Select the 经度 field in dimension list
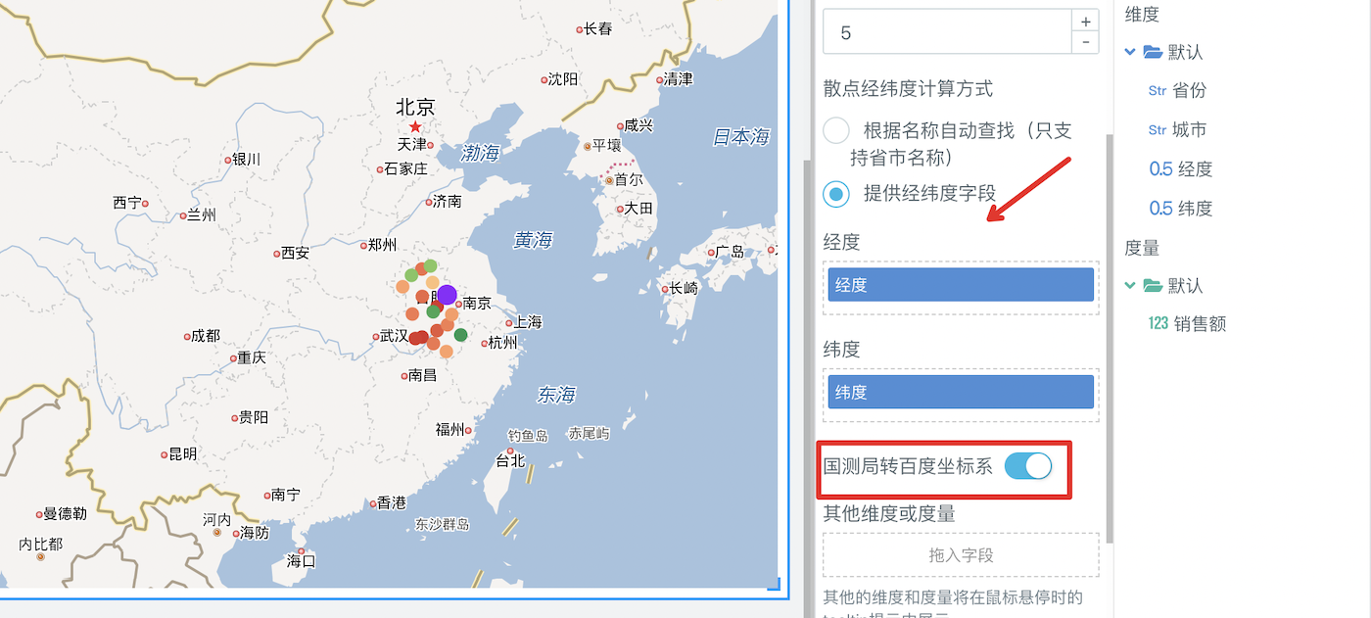The height and width of the screenshot is (618, 1371). 1196,169
